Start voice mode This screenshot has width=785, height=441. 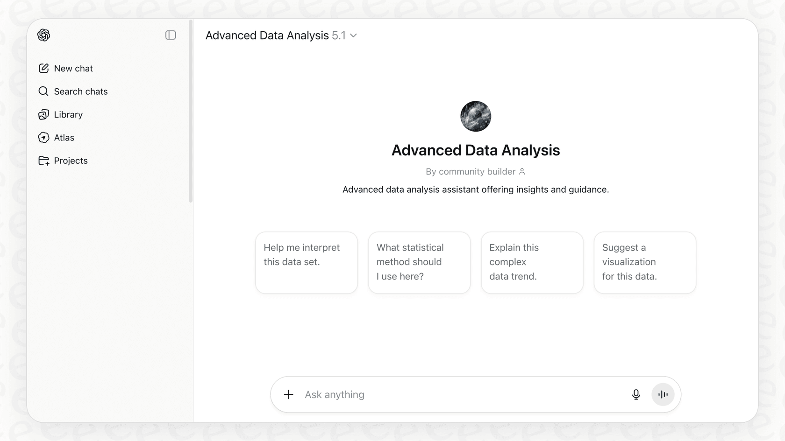tap(663, 394)
